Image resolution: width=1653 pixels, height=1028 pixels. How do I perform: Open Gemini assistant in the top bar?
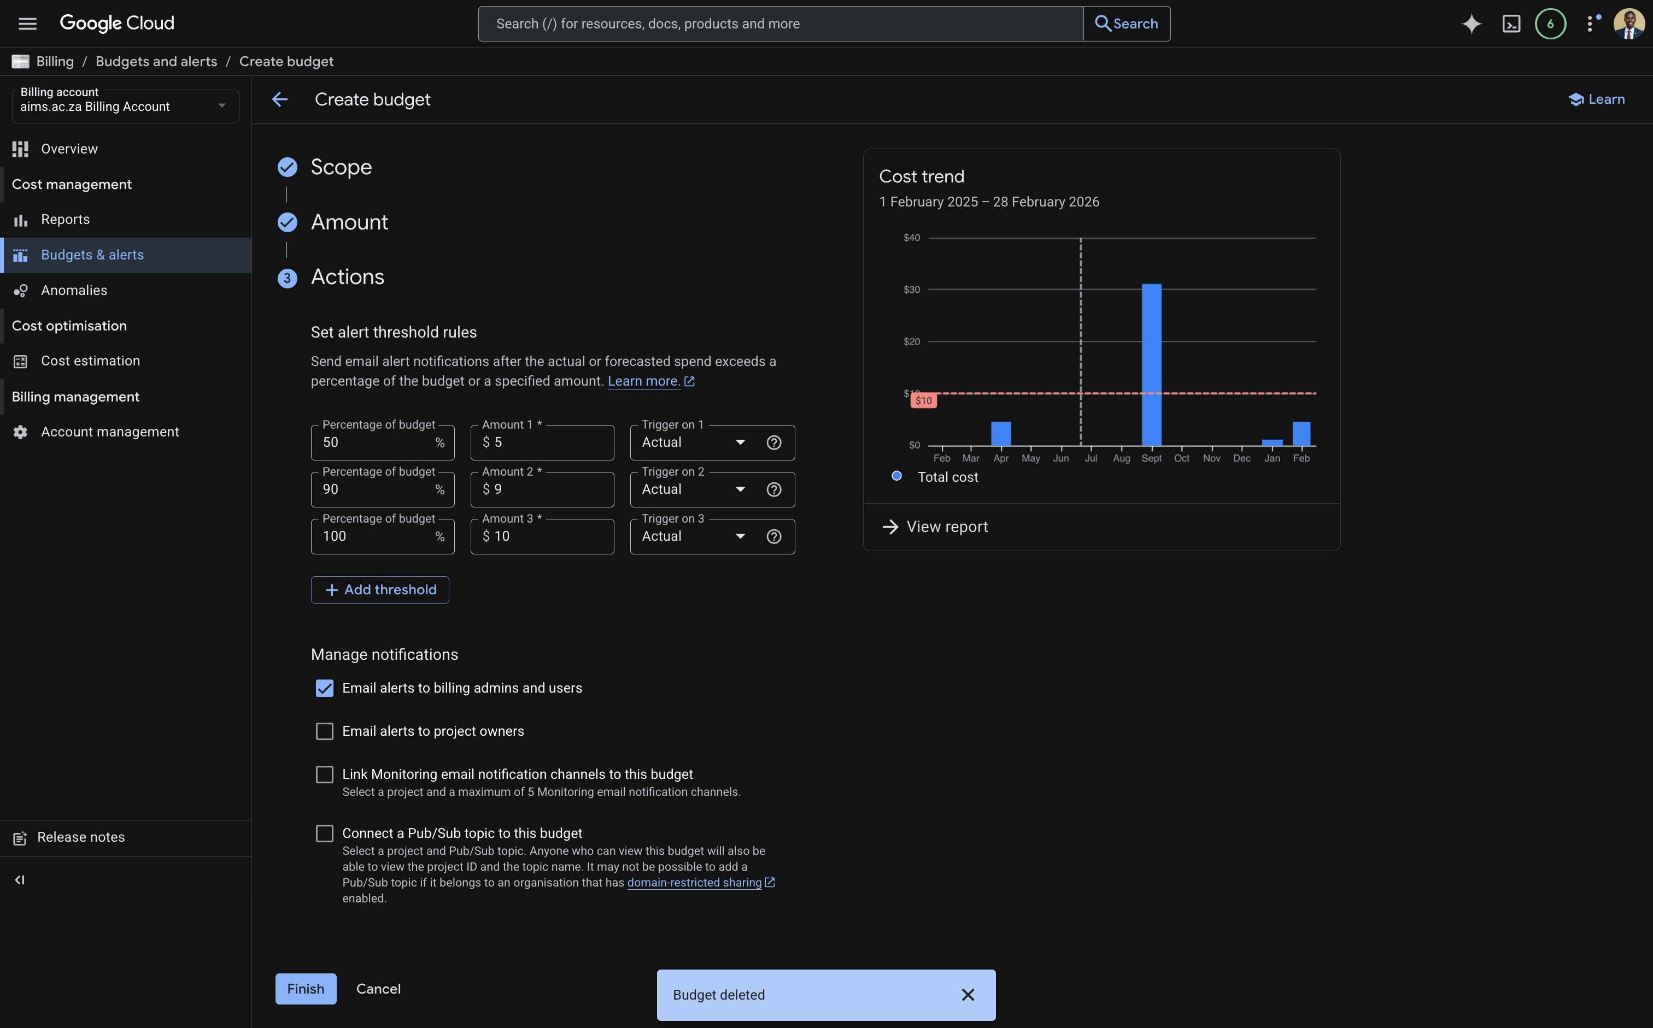(x=1470, y=23)
